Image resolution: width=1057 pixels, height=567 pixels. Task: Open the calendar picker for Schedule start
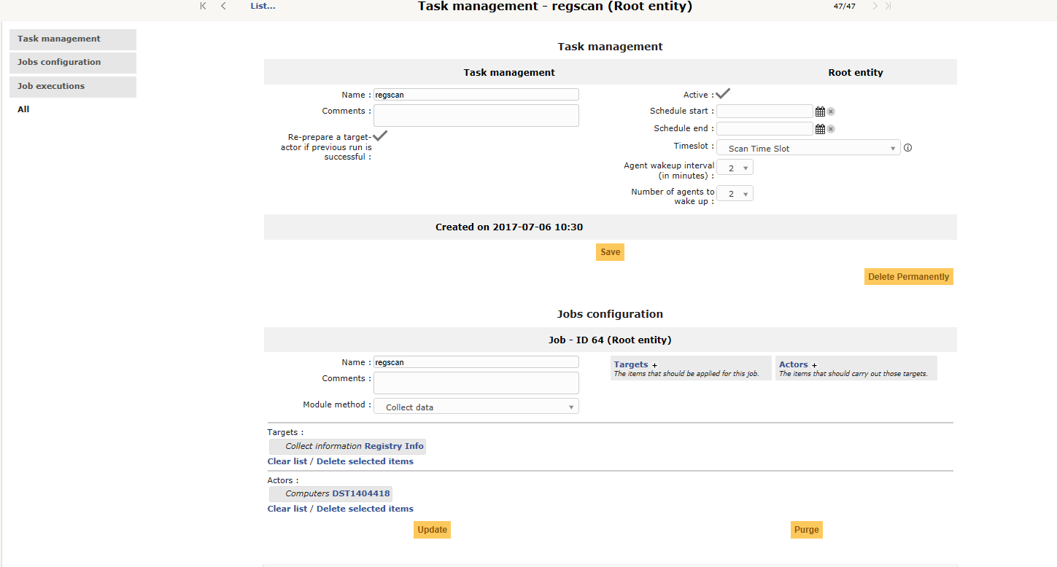(x=821, y=111)
